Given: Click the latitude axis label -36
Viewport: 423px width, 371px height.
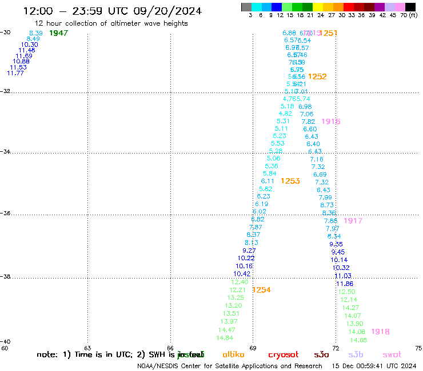Looking at the screenshot, I should click(x=5, y=213).
